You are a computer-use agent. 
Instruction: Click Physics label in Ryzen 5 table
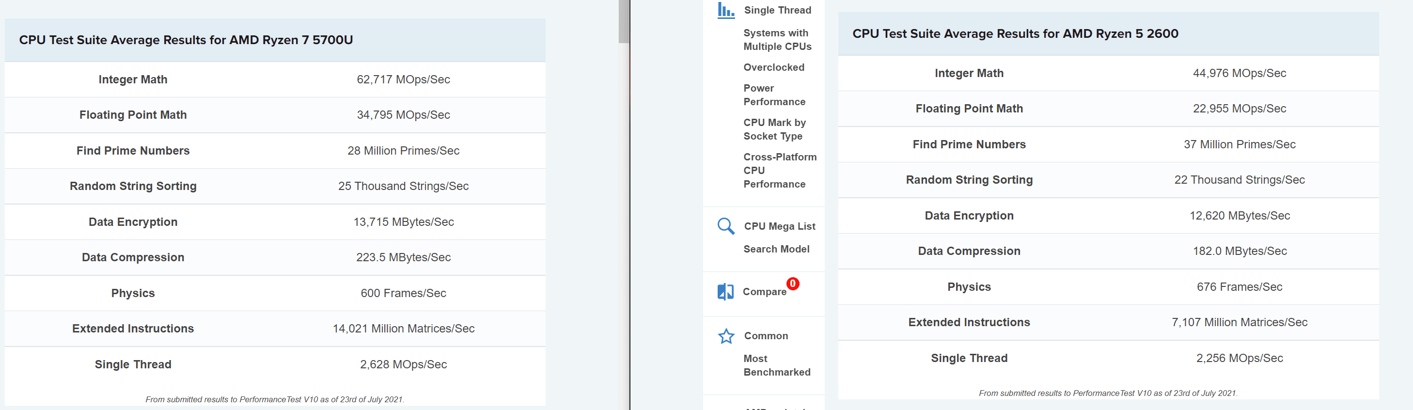(x=969, y=287)
